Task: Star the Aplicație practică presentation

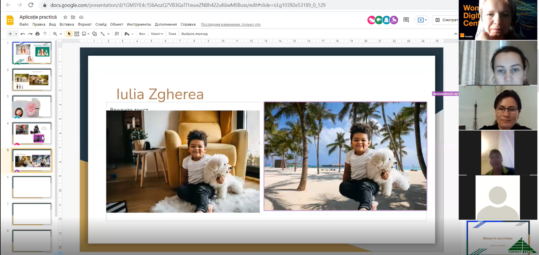Action: click(65, 17)
